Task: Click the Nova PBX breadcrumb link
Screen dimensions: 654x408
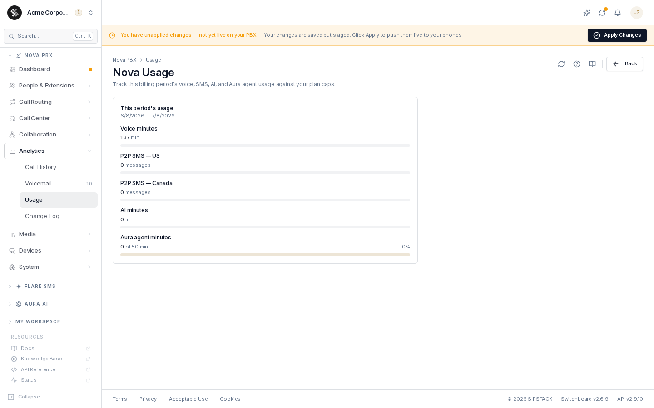Action: pos(124,60)
